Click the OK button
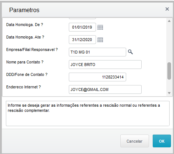The image size is (174, 154). click(162, 141)
